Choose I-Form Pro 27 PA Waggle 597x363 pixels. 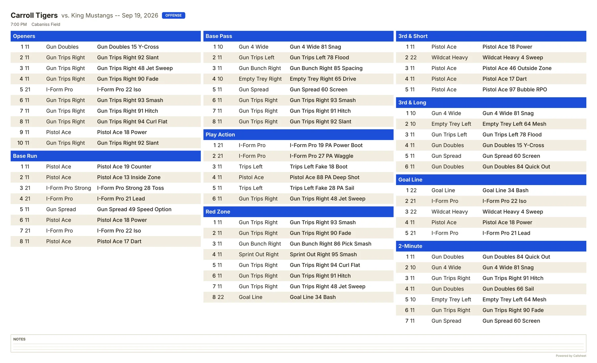[x=321, y=156]
